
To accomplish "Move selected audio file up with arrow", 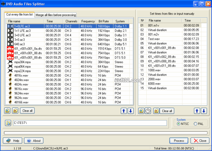I will (124, 111).
